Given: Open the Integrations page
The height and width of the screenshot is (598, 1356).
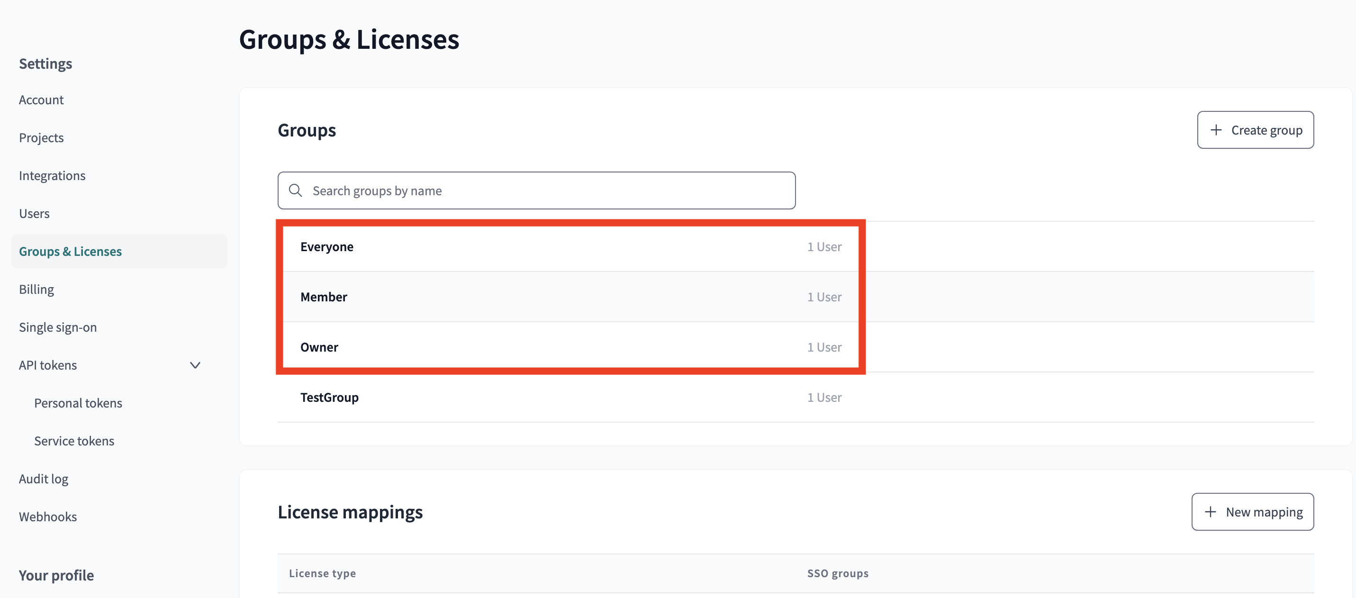Looking at the screenshot, I should (x=52, y=175).
